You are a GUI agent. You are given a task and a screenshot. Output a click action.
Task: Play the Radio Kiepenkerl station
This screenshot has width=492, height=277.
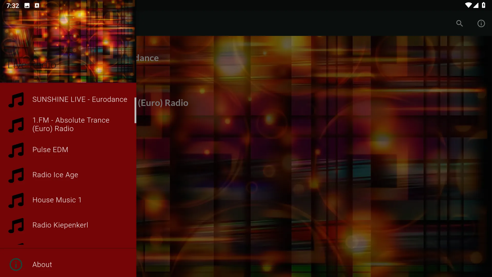68,225
